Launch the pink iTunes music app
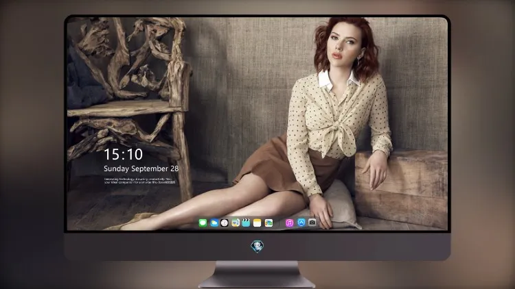Viewport: 515px width, 289px height. [x=289, y=223]
